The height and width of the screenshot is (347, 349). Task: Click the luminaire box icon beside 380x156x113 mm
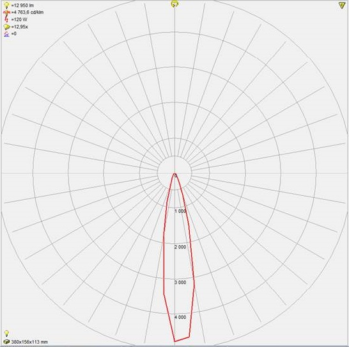6,342
